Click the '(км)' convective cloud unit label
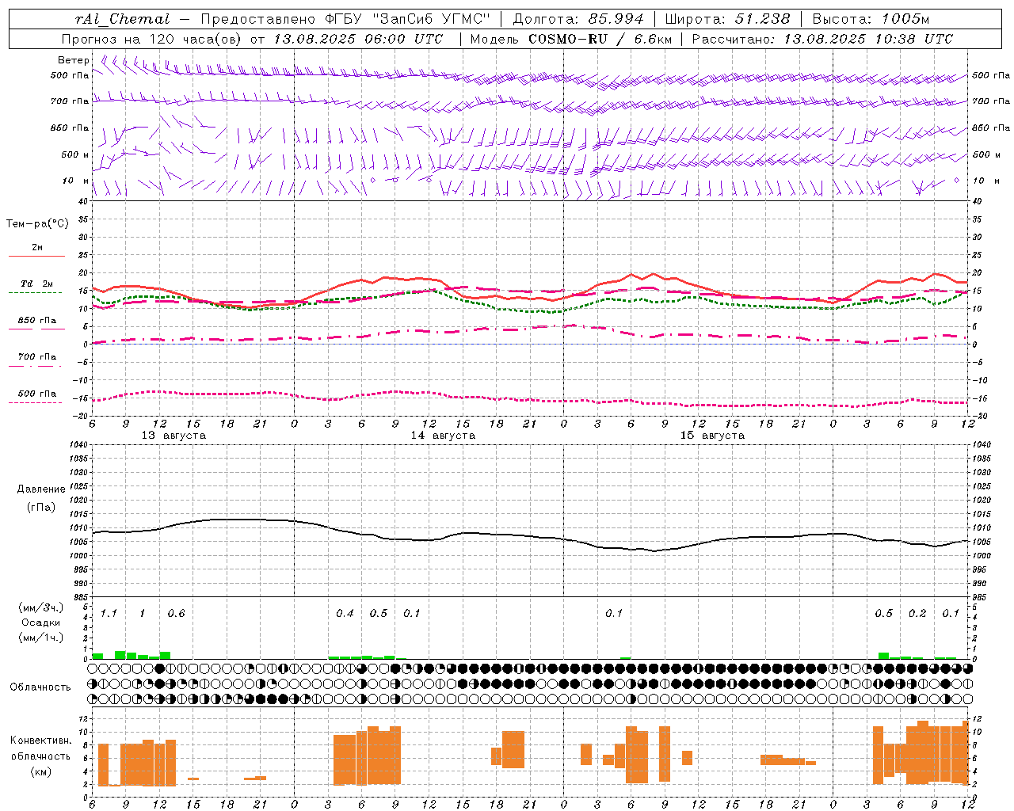 41,771
